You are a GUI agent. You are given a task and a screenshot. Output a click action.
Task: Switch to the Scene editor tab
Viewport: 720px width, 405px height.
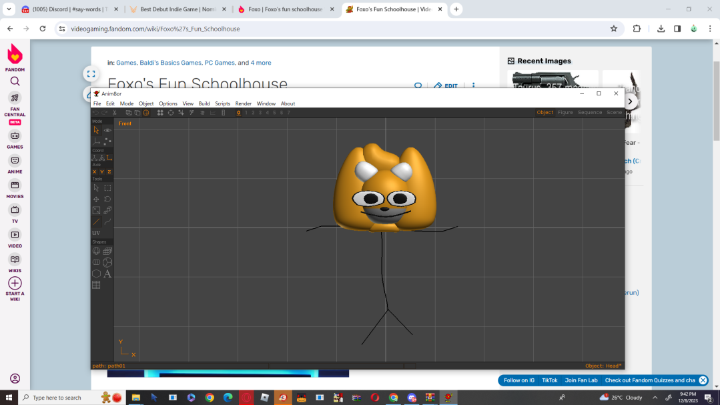615,113
